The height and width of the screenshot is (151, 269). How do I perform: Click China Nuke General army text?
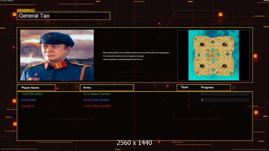[96, 100]
